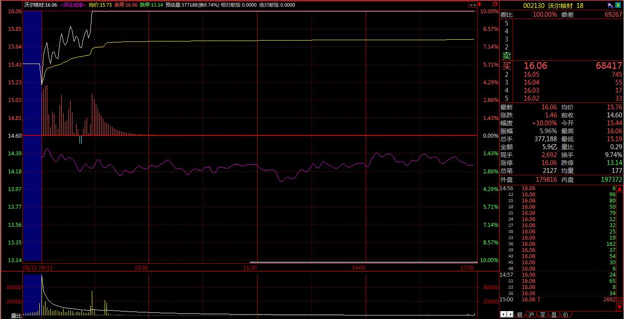Switch to the 沪 Shanghai tab
624x319 pixels.
(531, 315)
